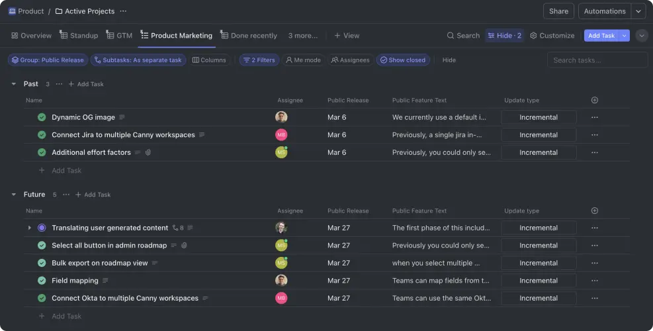Open row options for Connect Okta task
The image size is (653, 331).
tap(595, 298)
